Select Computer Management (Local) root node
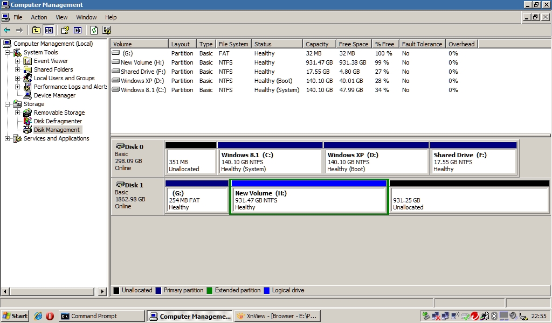The image size is (552, 323). [53, 44]
